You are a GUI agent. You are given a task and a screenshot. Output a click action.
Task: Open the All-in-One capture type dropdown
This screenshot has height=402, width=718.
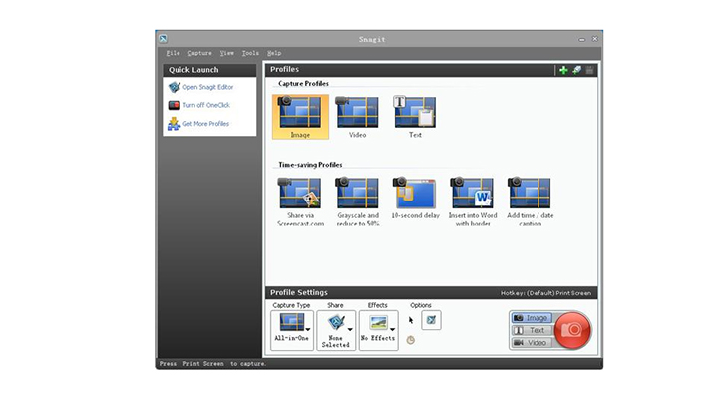pos(292,330)
